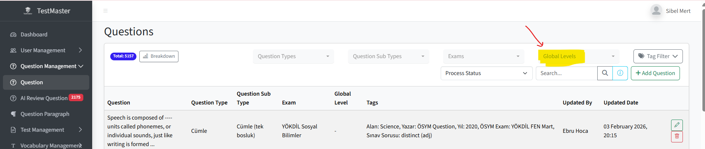Open the Question Sub Types dropdown
Viewport: 705px width, 149px height.
[x=389, y=56]
